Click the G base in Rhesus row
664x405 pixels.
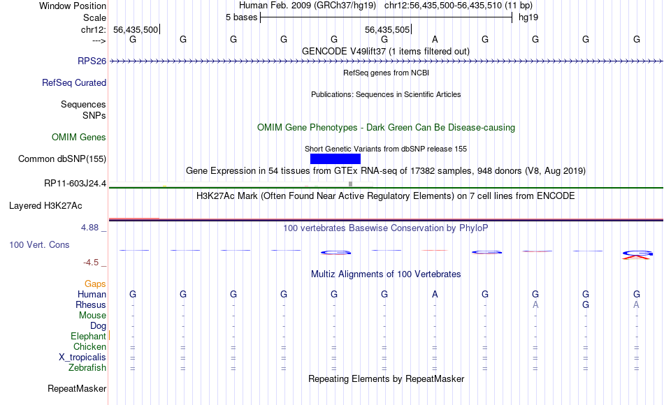pyautogui.click(x=586, y=304)
